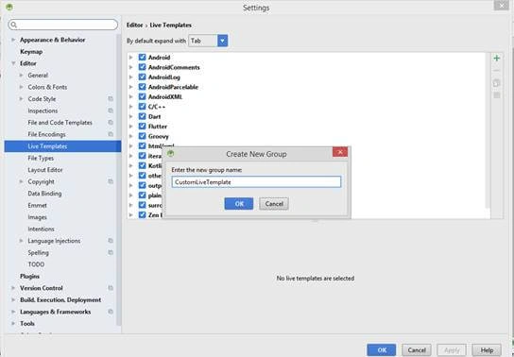The width and height of the screenshot is (514, 357).
Task: Click the AndroidParcelable group name
Action: point(173,87)
